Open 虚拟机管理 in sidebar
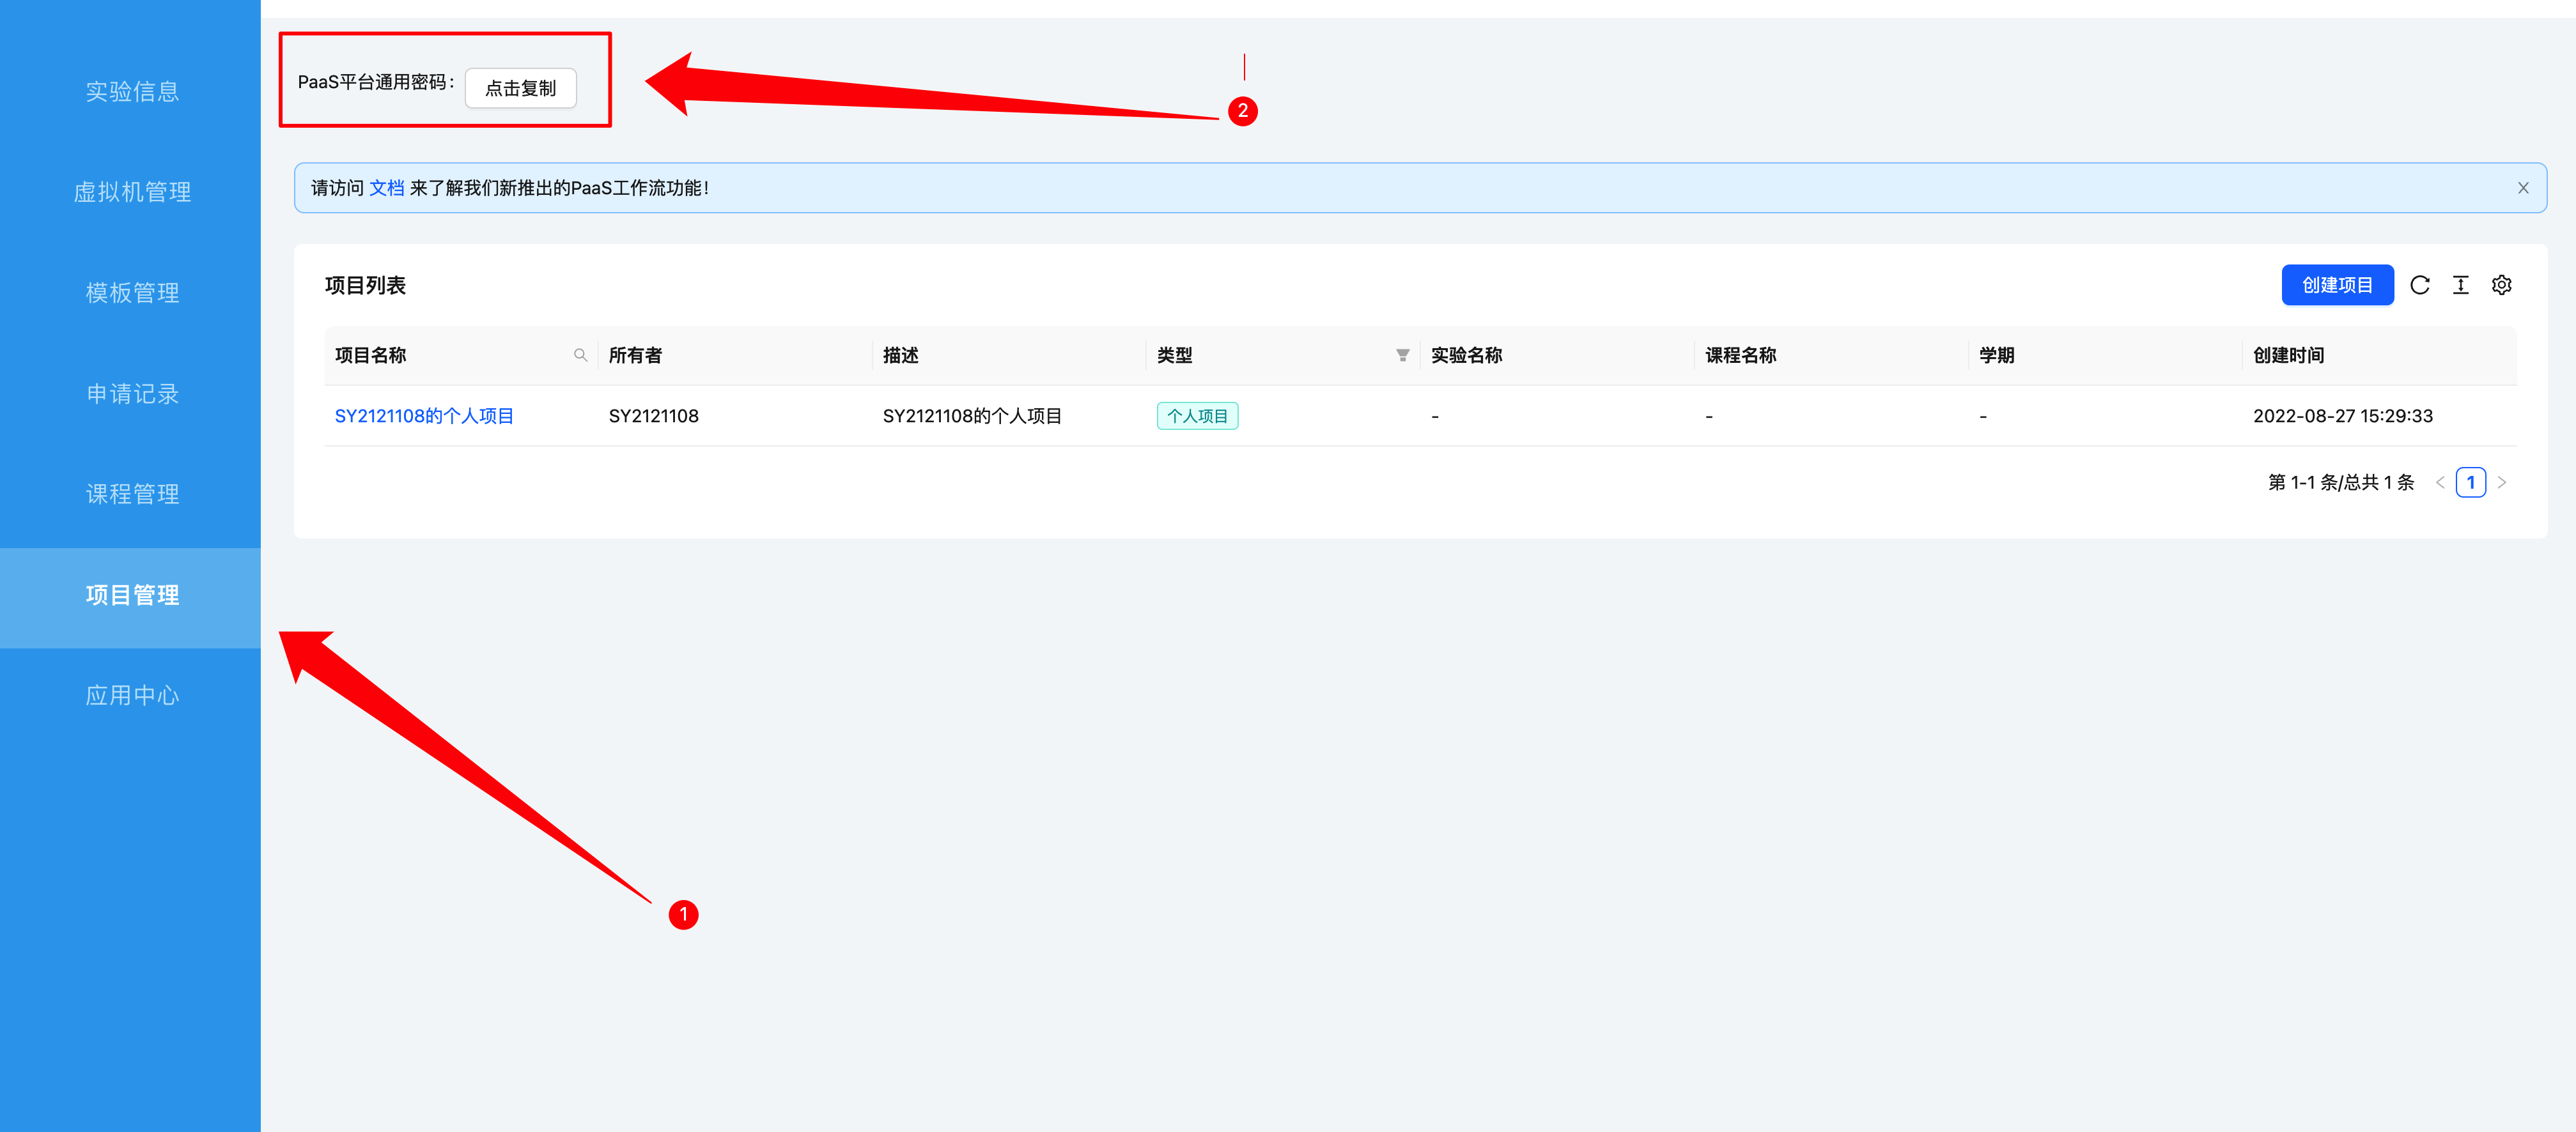2576x1132 pixels. point(131,192)
